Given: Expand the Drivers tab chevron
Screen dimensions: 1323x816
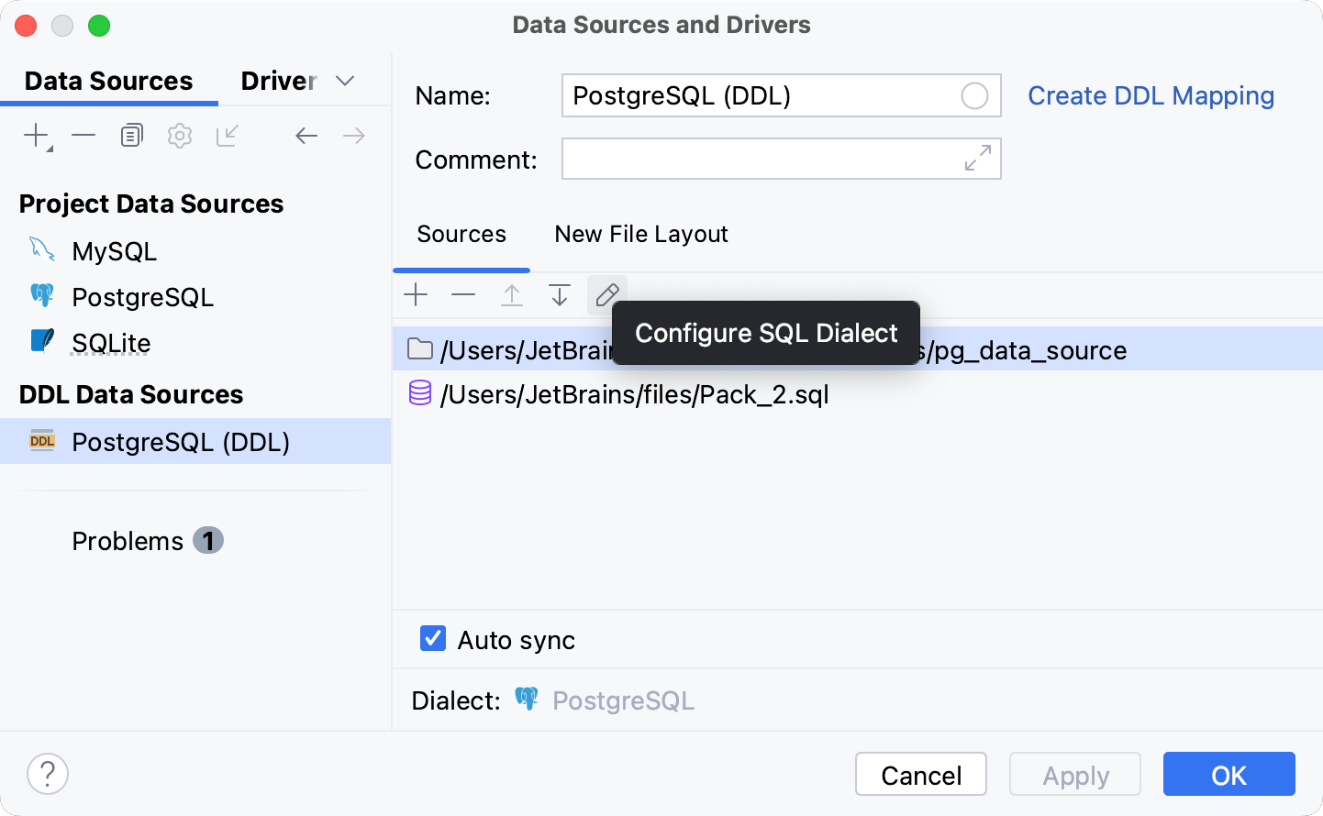Looking at the screenshot, I should [x=345, y=81].
